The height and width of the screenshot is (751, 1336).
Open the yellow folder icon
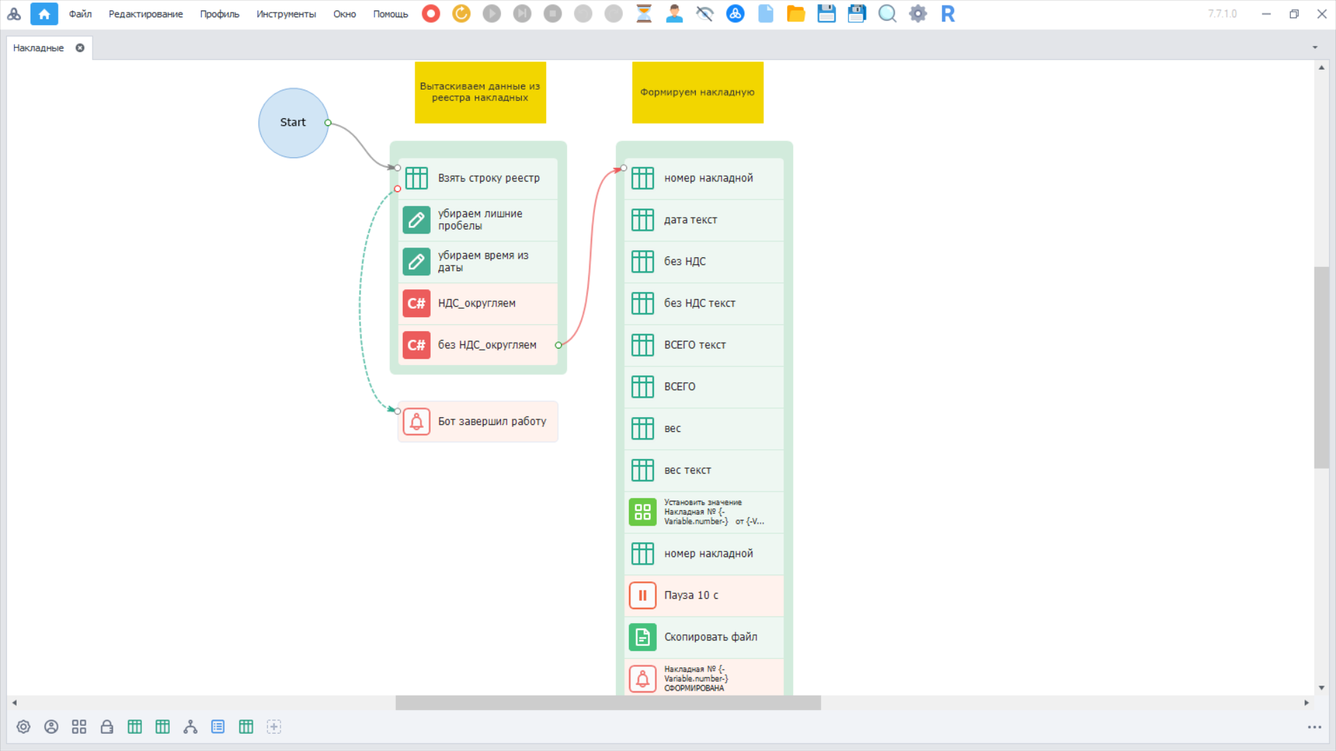795,13
